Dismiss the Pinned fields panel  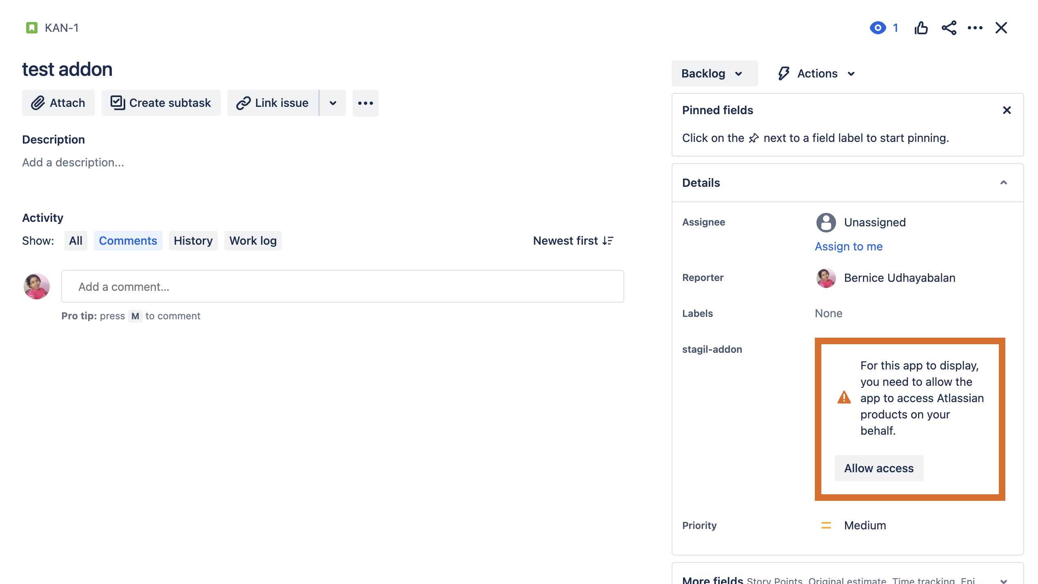click(1007, 110)
